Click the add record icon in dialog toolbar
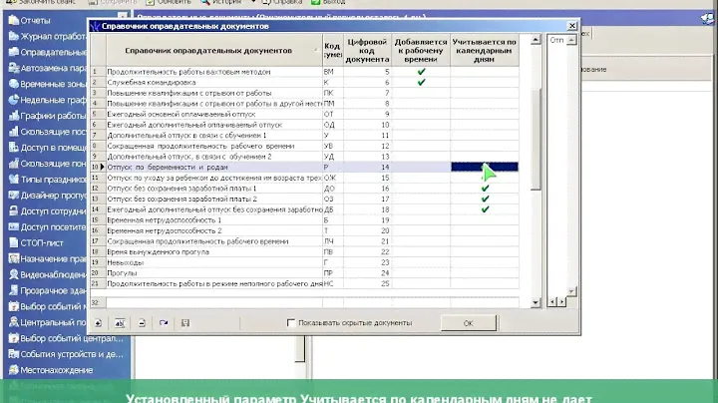 click(x=98, y=323)
